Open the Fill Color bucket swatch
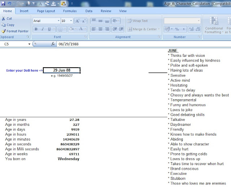Screen dimensions: 231x187 click(71, 29)
